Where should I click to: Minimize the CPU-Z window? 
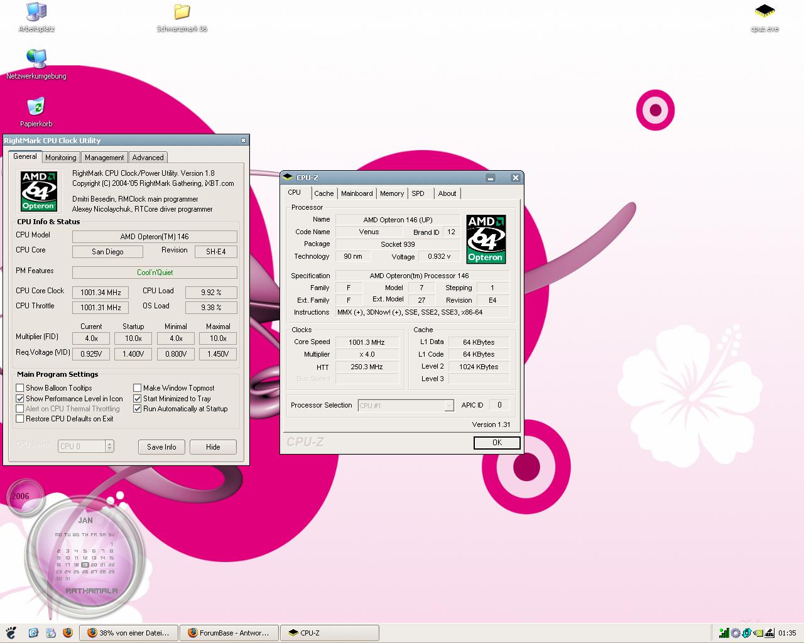(x=490, y=178)
